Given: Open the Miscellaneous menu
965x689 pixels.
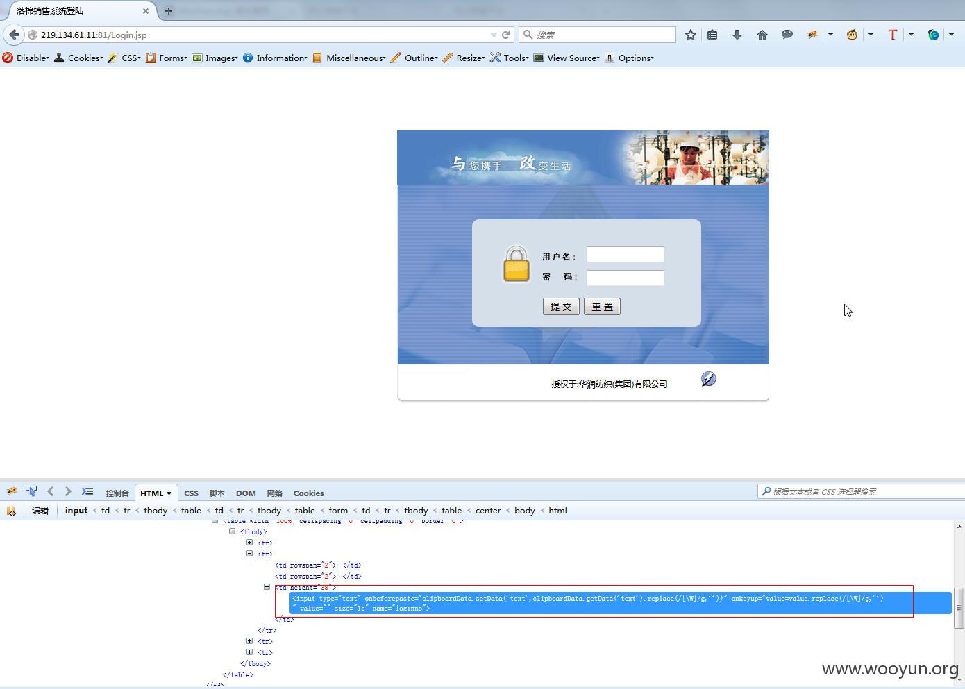Looking at the screenshot, I should tap(349, 58).
